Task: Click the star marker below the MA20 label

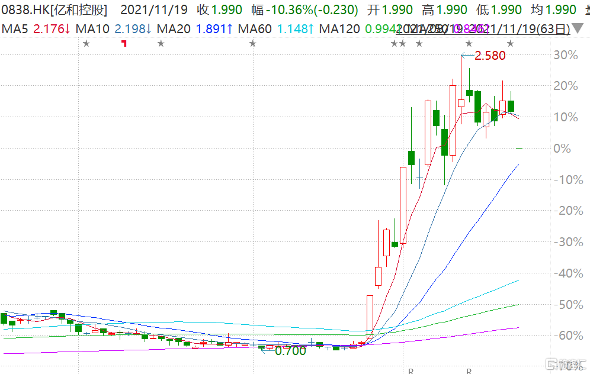Action: pyautogui.click(x=161, y=43)
